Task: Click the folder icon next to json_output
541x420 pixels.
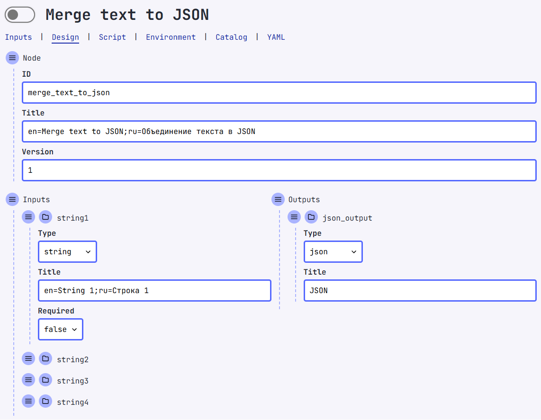Action: [x=311, y=217]
